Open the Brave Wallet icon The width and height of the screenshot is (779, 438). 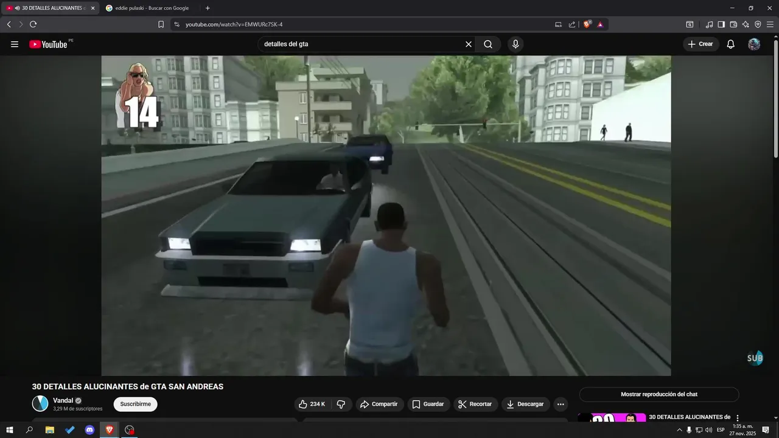[x=733, y=24]
